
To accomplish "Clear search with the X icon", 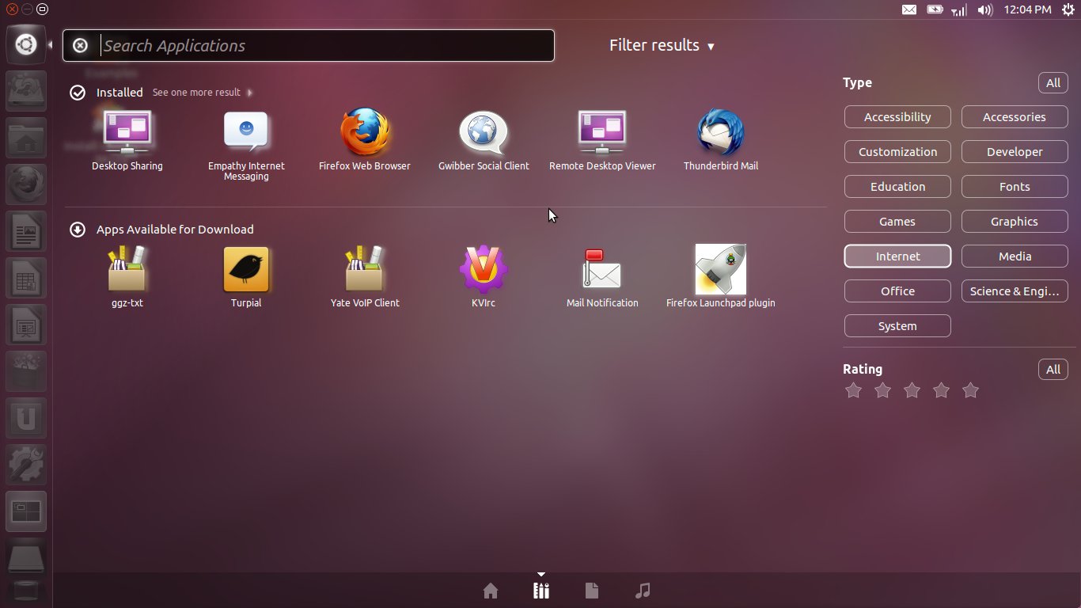I will (x=81, y=46).
